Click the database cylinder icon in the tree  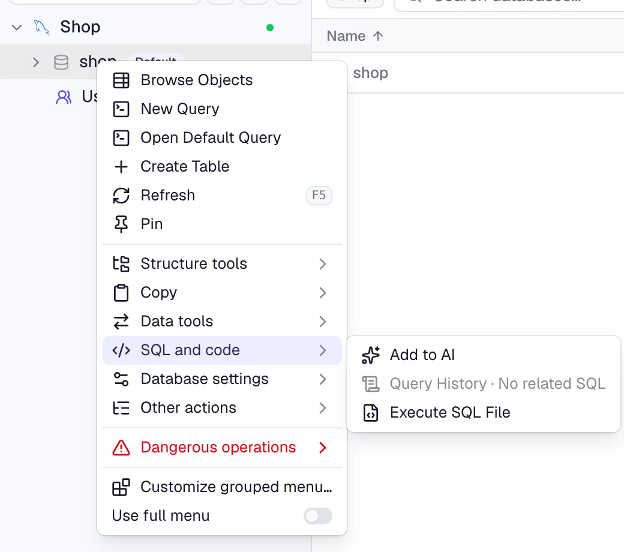point(61,62)
